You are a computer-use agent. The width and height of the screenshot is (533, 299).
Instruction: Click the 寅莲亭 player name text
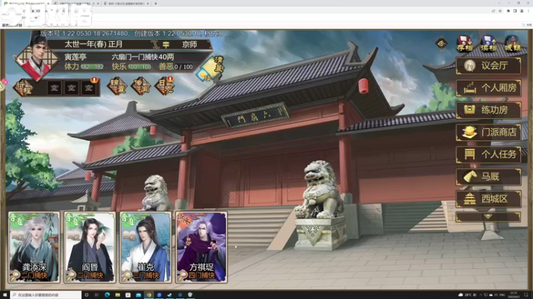tap(75, 56)
